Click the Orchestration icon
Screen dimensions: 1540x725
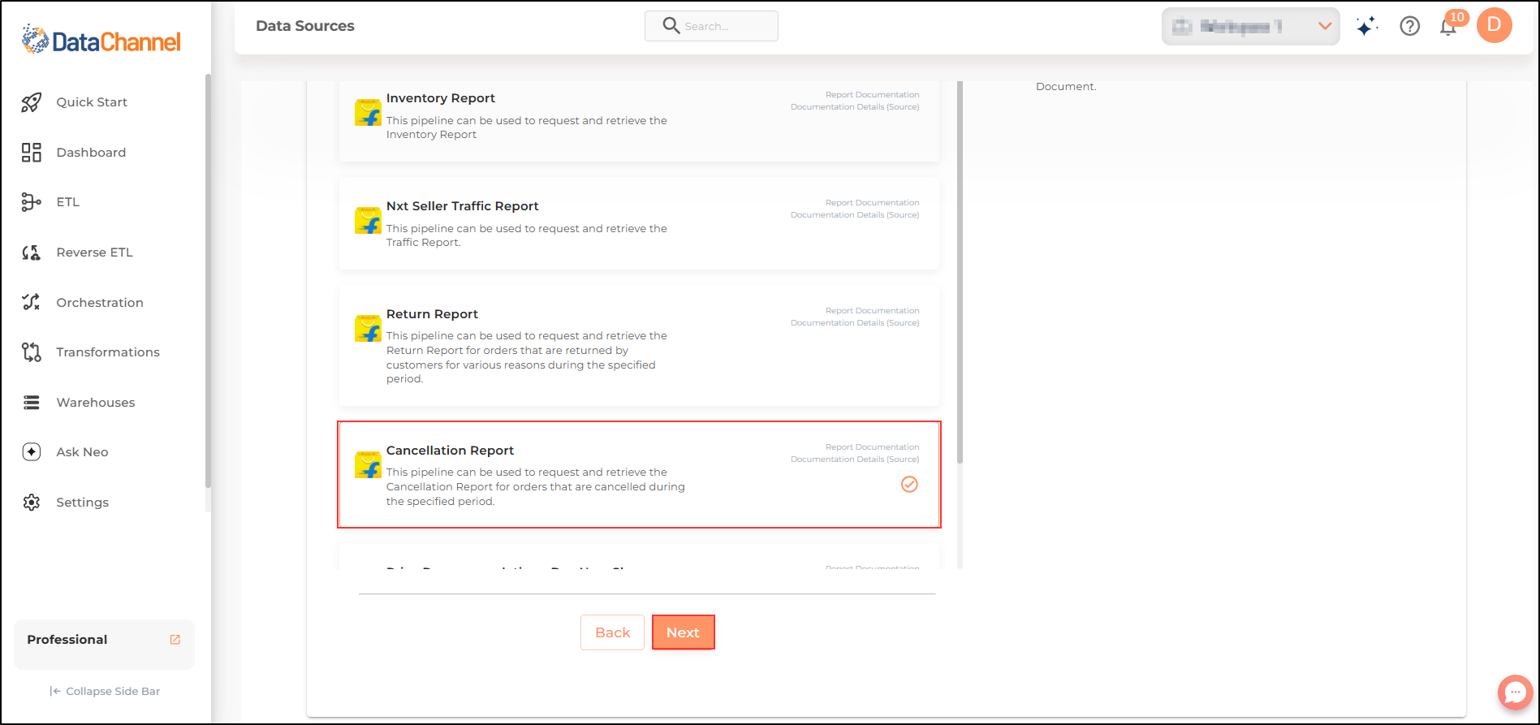[32, 302]
